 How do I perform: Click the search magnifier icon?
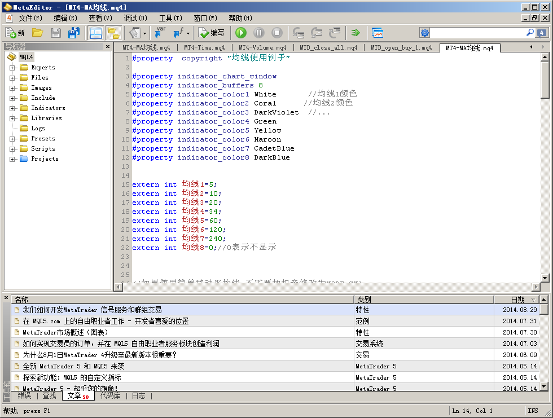pyautogui.click(x=530, y=33)
